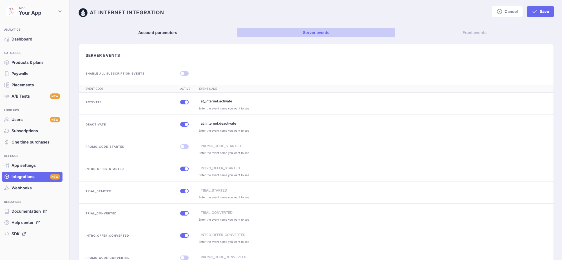
Task: Click the Documentation book icon
Action: pos(7,211)
